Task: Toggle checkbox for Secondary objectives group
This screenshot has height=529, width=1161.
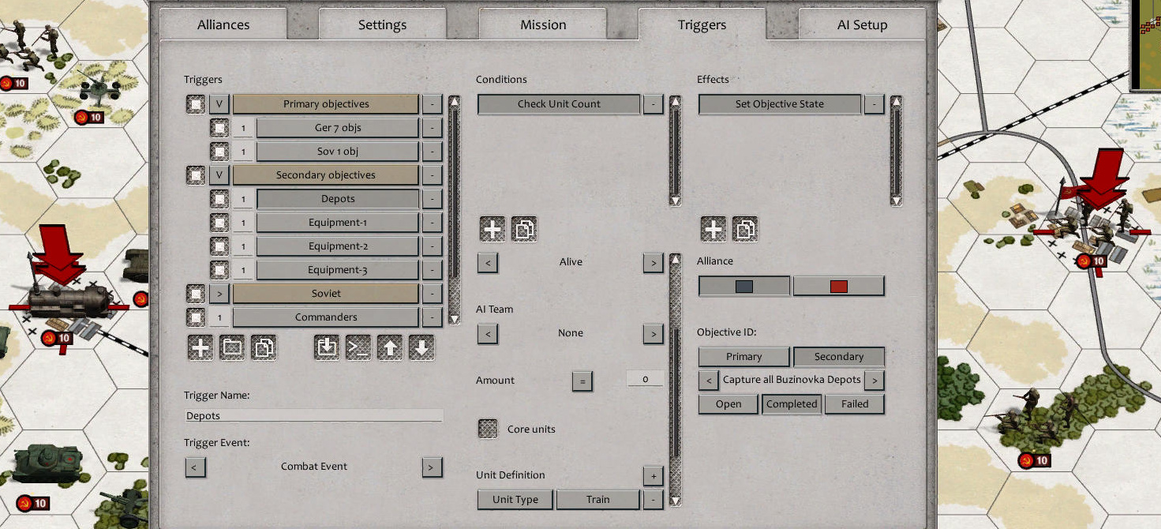Action: click(196, 175)
